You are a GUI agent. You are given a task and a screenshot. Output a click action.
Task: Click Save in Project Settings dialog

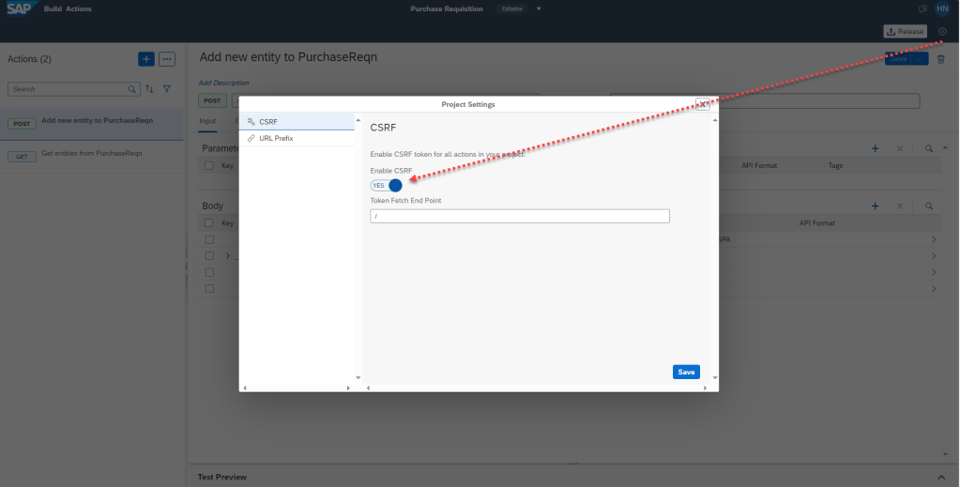pyautogui.click(x=686, y=372)
